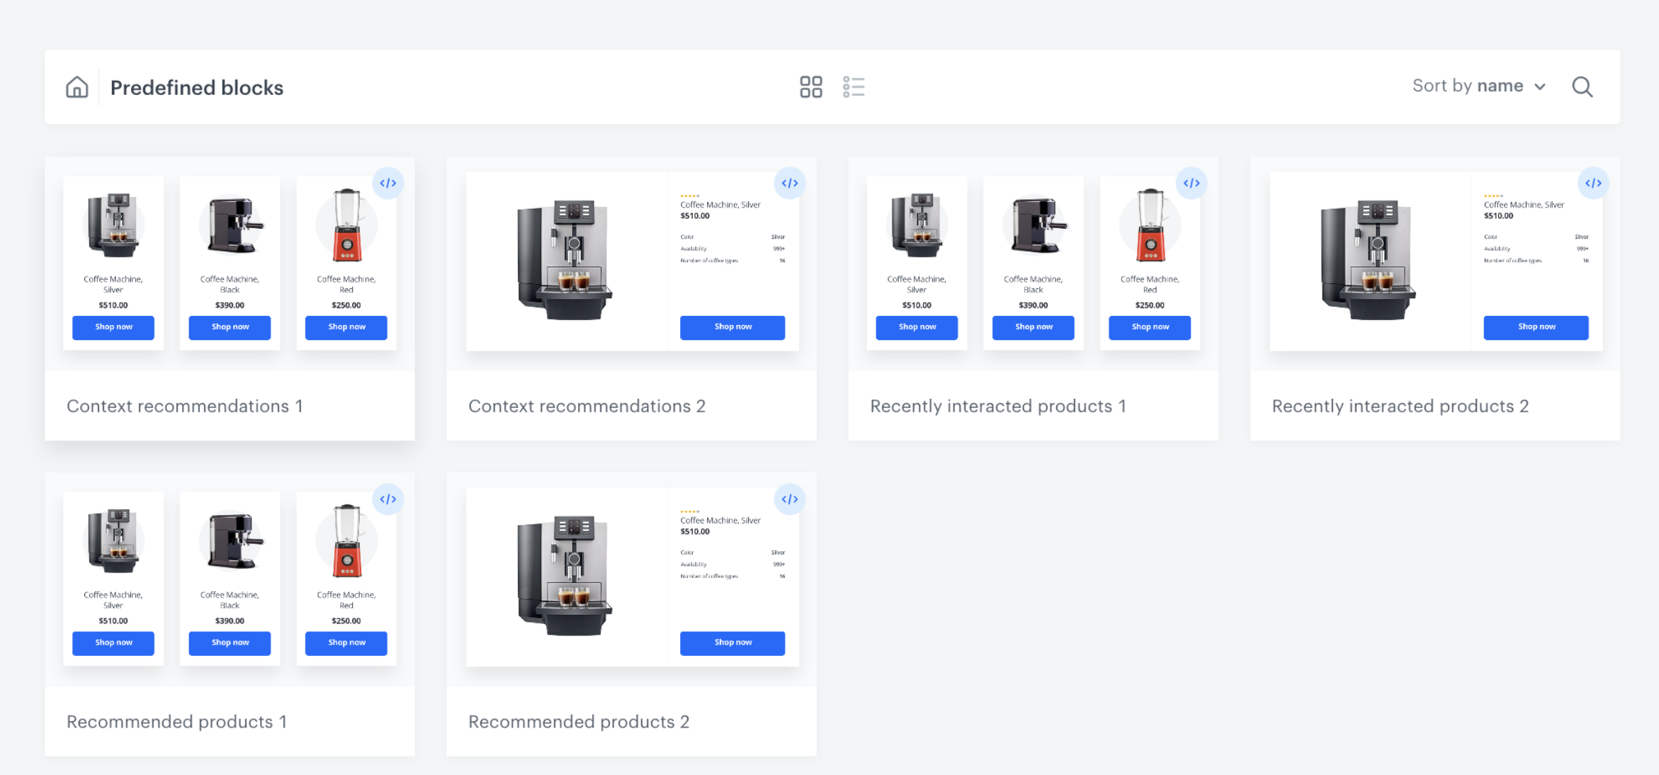Screen dimensions: 1659x775
Task: Click Shop now in Context recommendations 2
Action: click(x=732, y=327)
